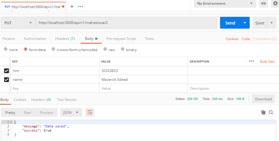This screenshot has height=141, width=279.
Task: Select the PUT localhost request tab
Action: pos(33,7)
